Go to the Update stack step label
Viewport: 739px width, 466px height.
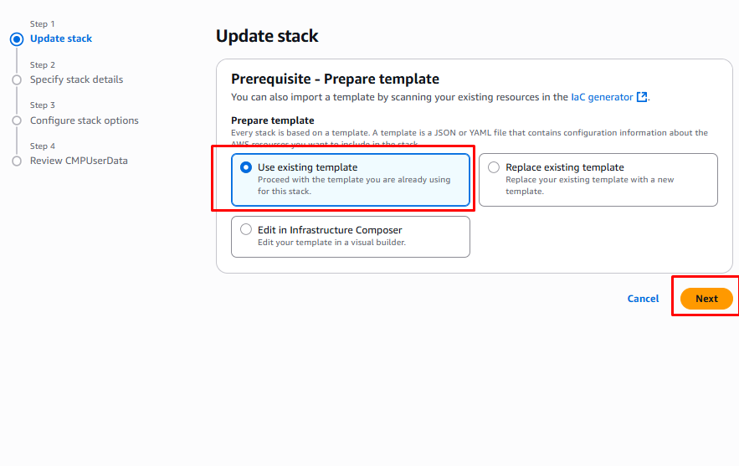[61, 38]
